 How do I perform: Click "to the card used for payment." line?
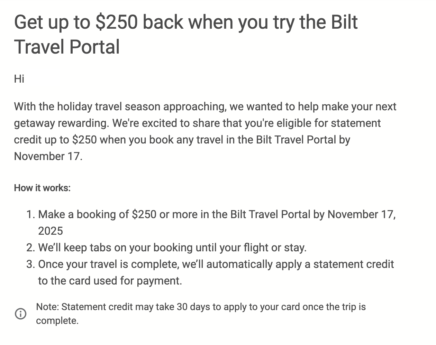click(110, 281)
